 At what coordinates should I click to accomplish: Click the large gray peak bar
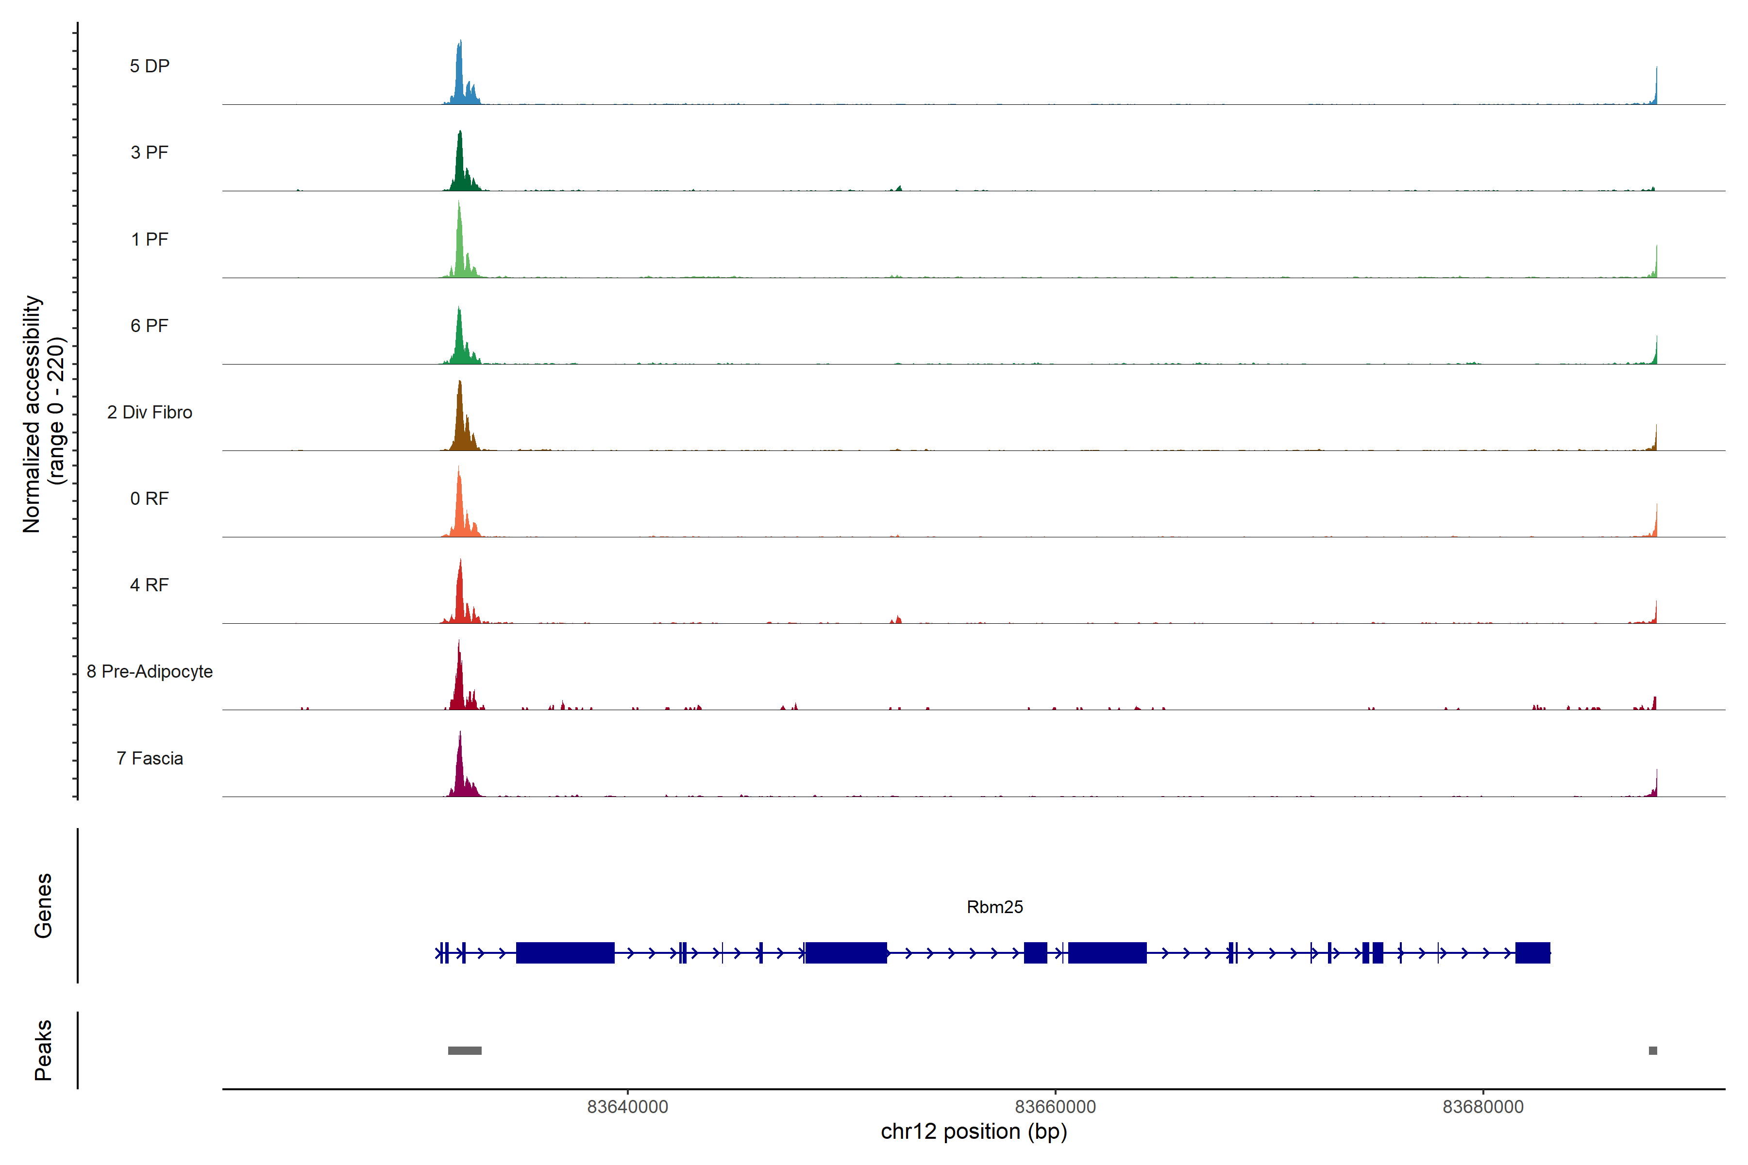point(465,1050)
